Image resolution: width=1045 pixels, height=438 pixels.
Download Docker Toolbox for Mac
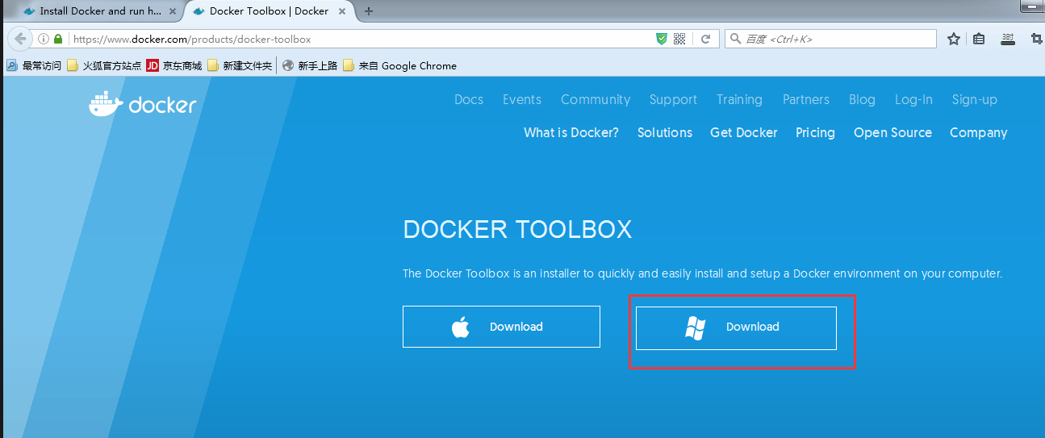coord(501,327)
